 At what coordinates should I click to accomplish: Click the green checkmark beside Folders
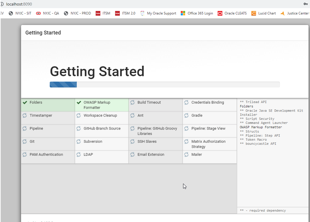point(25,102)
